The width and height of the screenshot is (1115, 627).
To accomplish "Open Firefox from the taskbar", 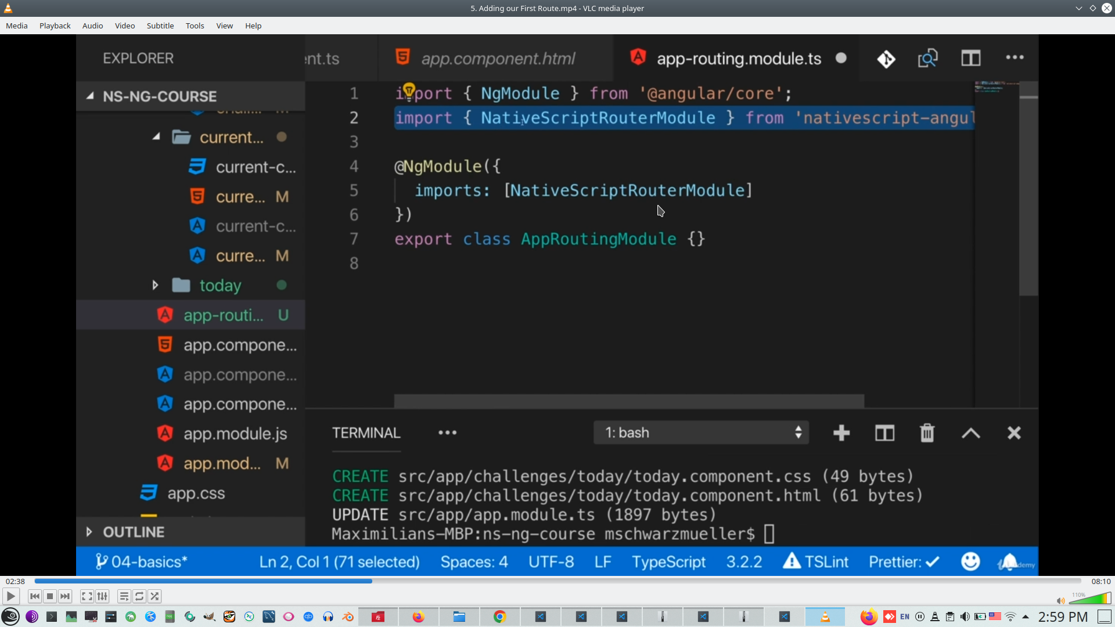I will pyautogui.click(x=418, y=617).
